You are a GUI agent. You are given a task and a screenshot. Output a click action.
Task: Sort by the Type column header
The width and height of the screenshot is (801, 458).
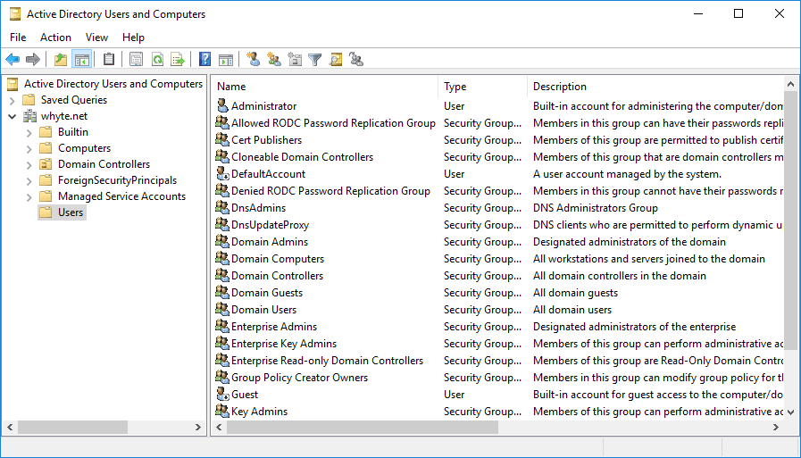click(482, 87)
